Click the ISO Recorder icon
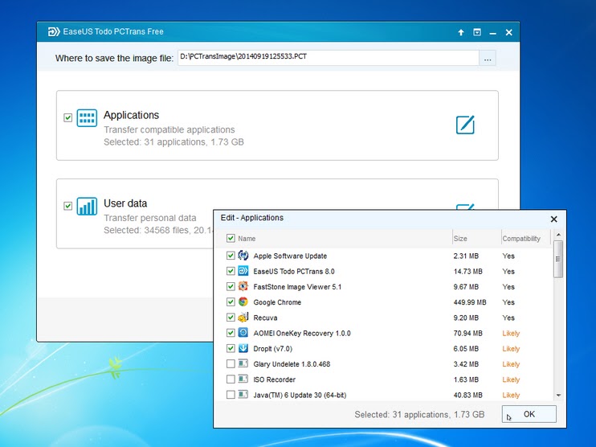This screenshot has width=596, height=447. pyautogui.click(x=243, y=379)
